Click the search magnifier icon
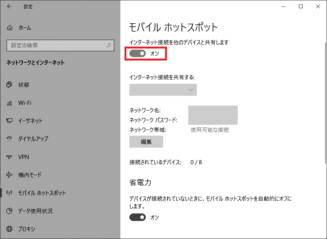 click(x=109, y=45)
